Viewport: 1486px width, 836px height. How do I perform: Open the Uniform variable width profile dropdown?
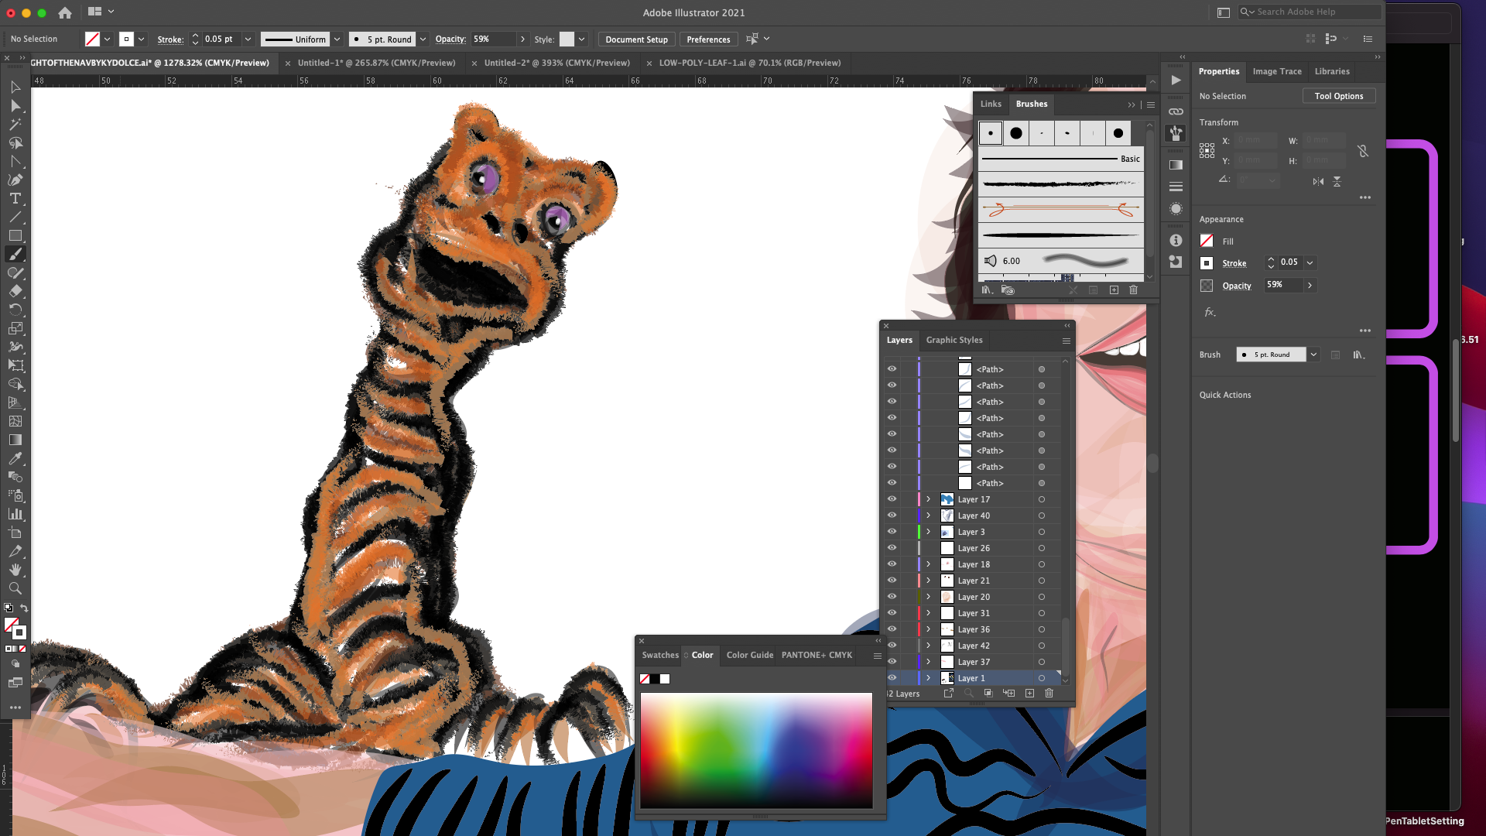click(x=337, y=39)
